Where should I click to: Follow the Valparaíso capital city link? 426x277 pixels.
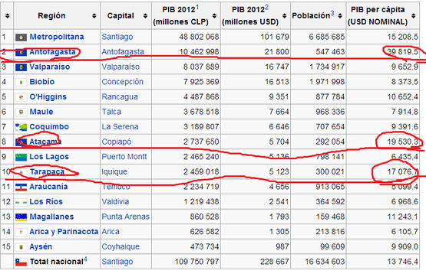pyautogui.click(x=121, y=67)
